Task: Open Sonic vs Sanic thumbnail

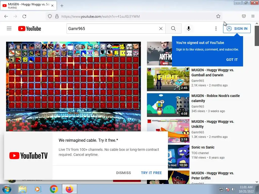Action: pyautogui.click(x=179, y=157)
